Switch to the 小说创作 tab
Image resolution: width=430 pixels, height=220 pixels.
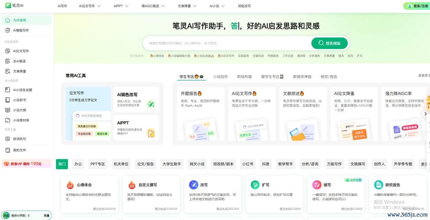point(221,77)
